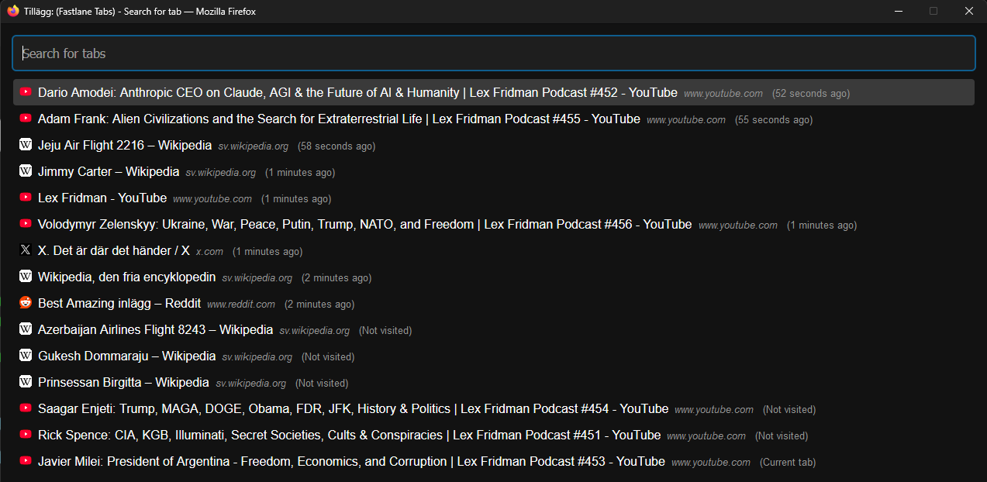Click YouTube favicon beside Lex Fridman - YouTube
The width and height of the screenshot is (987, 482).
(x=26, y=198)
